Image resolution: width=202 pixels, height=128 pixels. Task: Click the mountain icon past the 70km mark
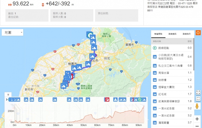pos(115,100)
